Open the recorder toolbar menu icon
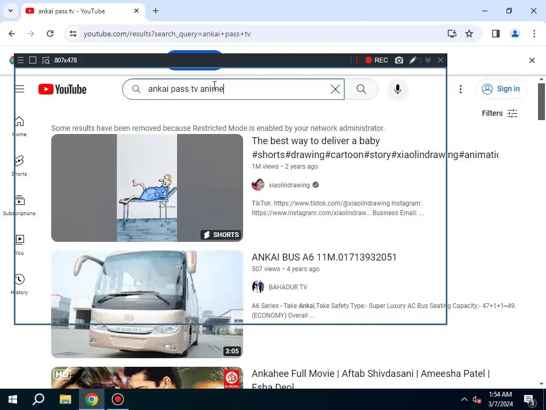Viewport: 546px width, 410px height. tap(21, 60)
